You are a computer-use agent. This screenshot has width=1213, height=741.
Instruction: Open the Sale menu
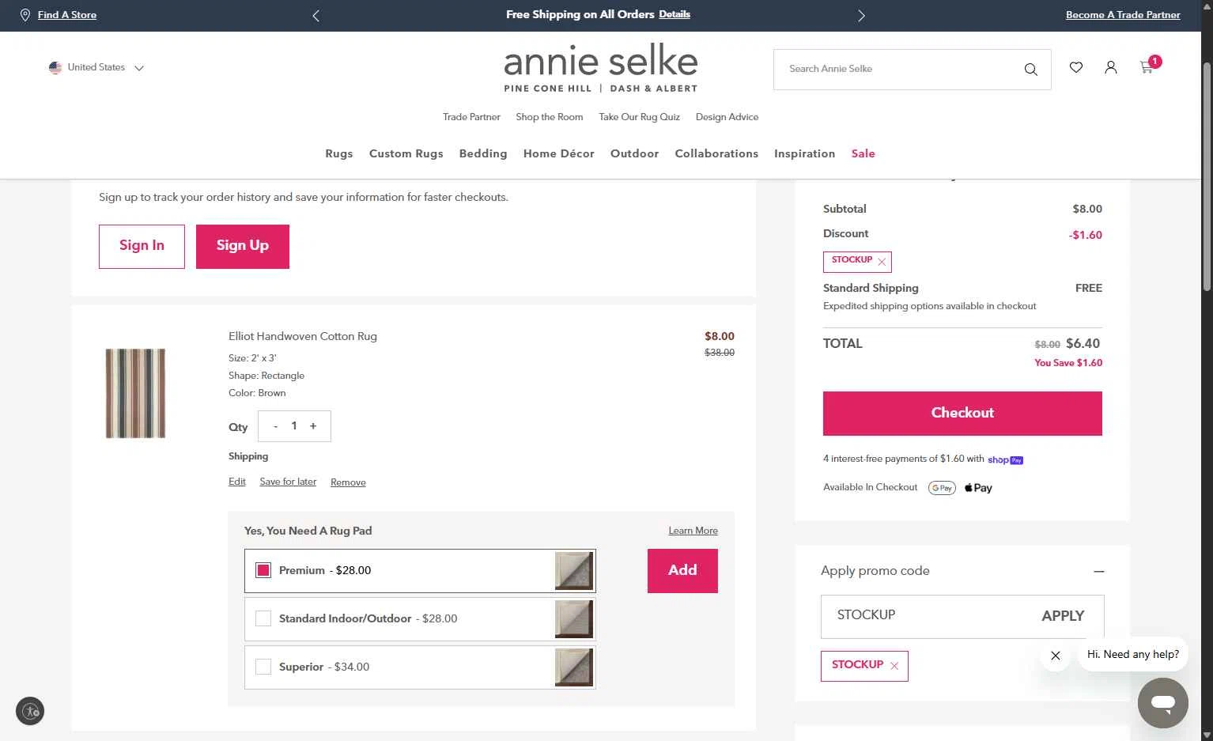pos(863,153)
